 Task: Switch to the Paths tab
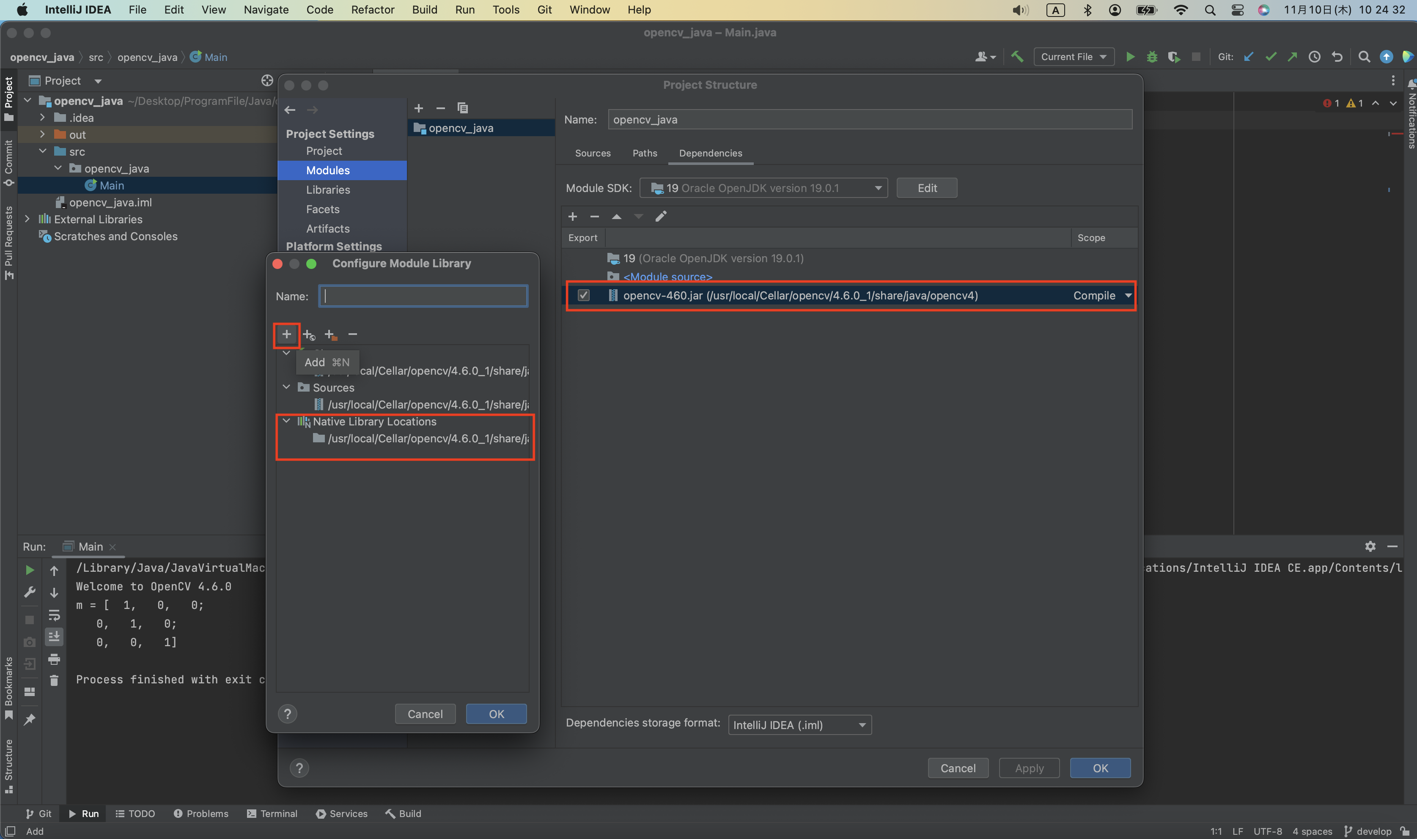(x=645, y=153)
